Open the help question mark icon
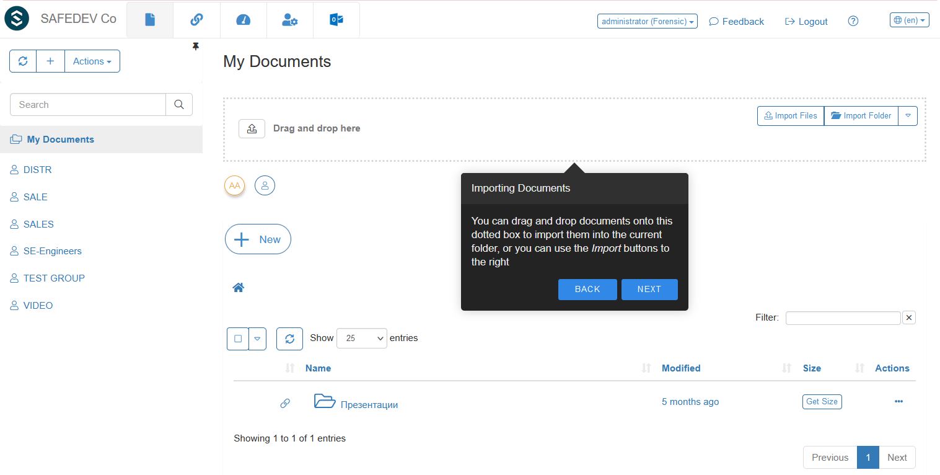This screenshot has height=475, width=940. coord(853,21)
